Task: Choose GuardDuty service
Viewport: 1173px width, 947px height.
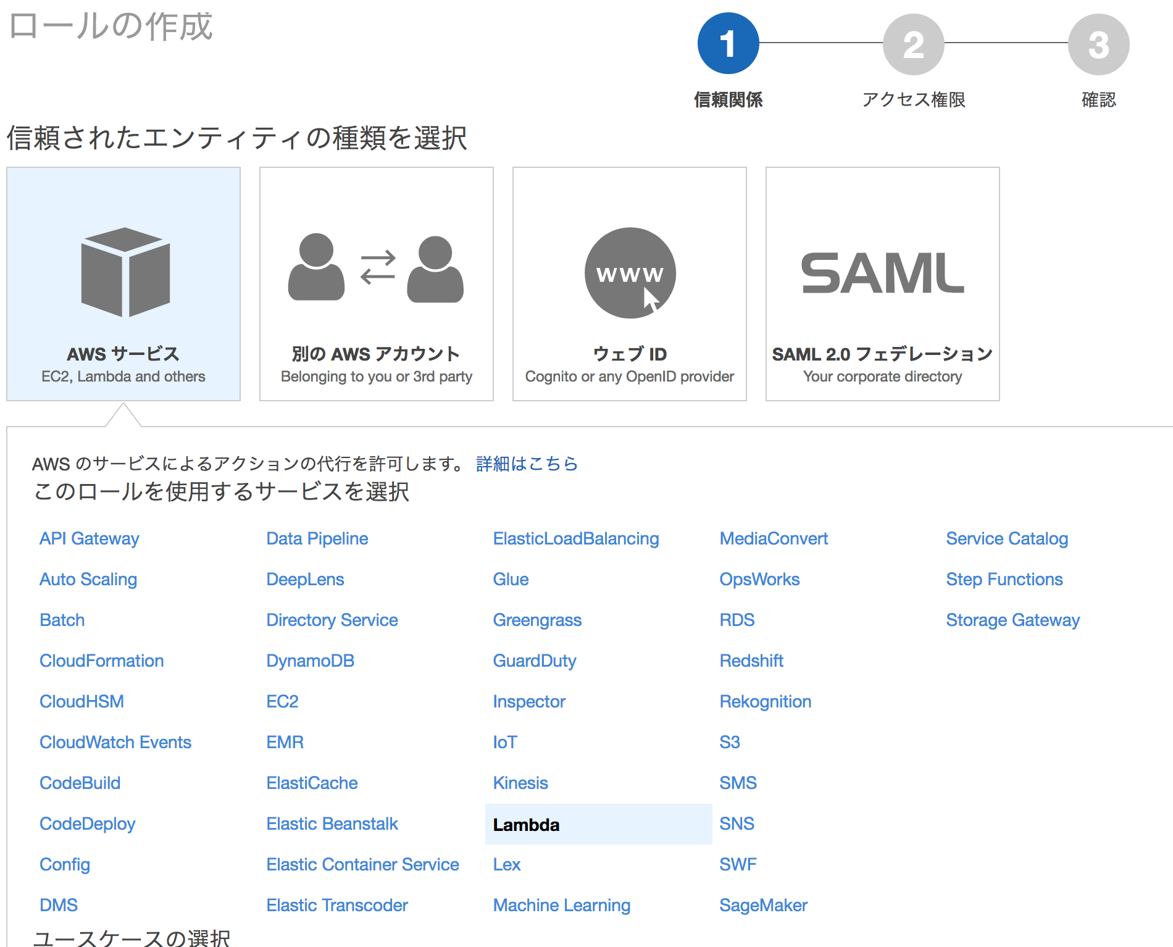Action: click(x=535, y=661)
